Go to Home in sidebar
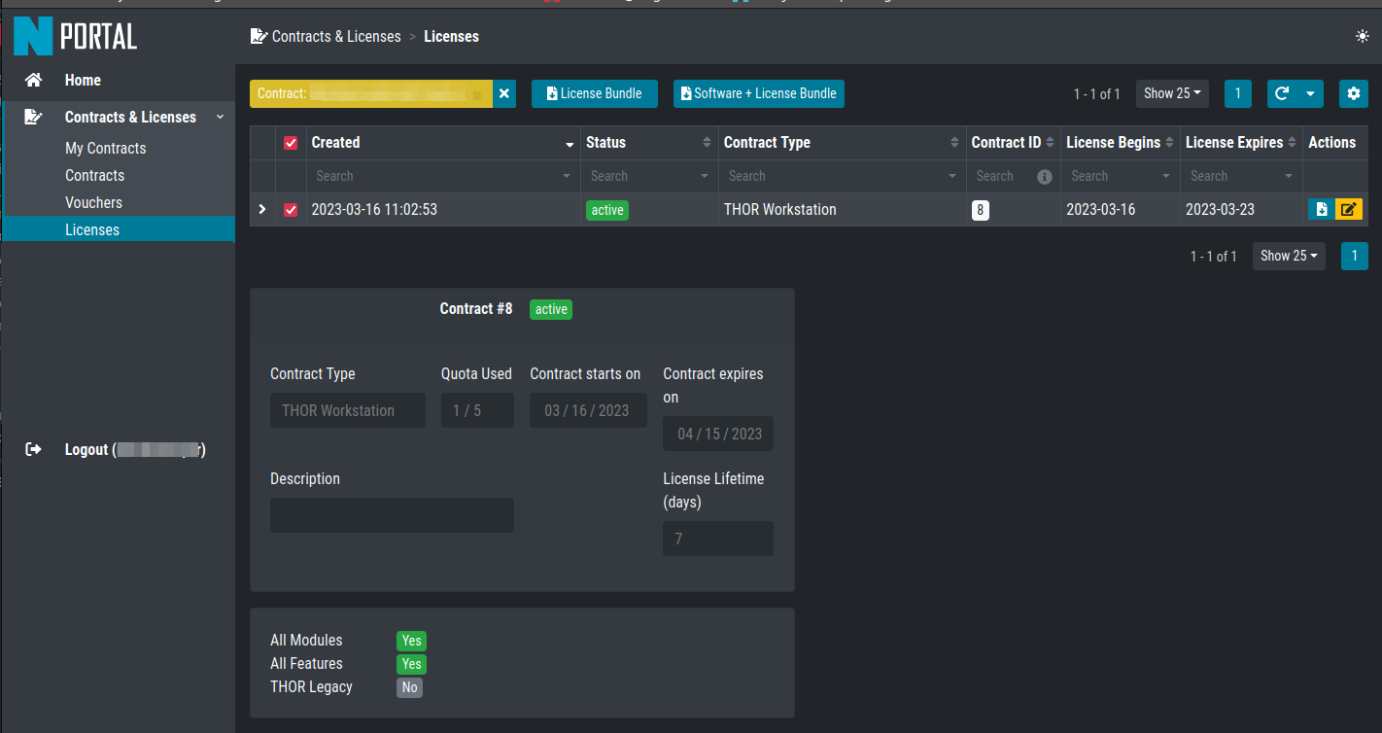This screenshot has width=1382, height=733. coord(83,80)
